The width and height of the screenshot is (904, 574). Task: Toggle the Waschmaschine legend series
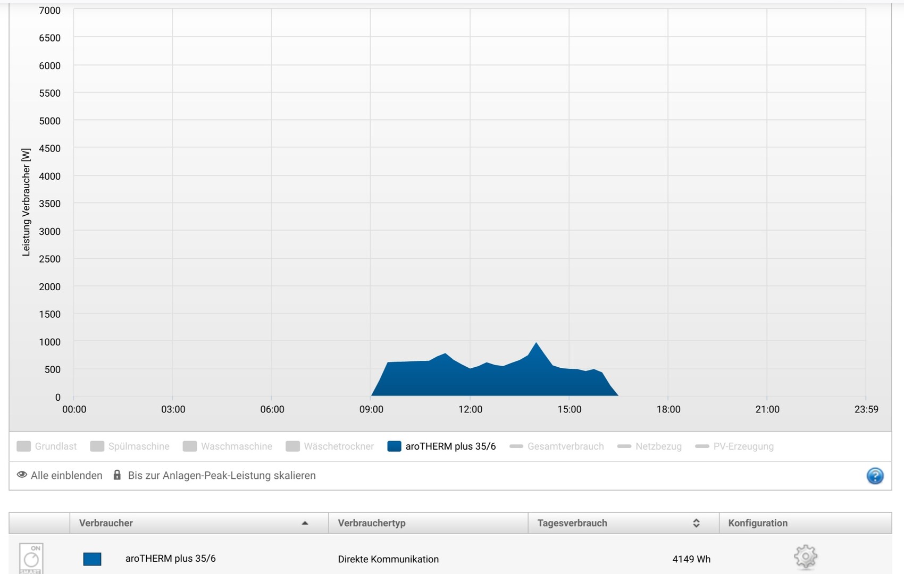(227, 446)
